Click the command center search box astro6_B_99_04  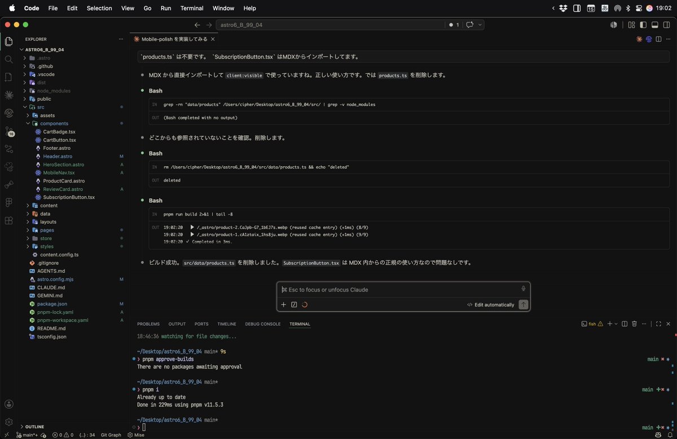click(330, 25)
